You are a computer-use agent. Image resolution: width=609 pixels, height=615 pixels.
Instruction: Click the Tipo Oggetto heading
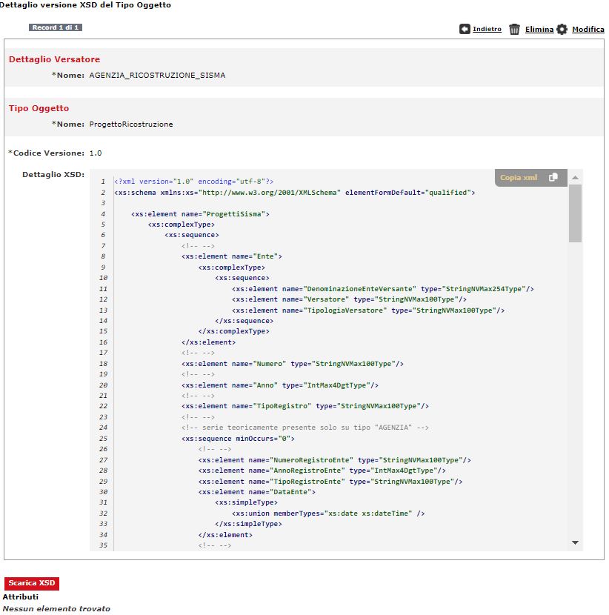(x=39, y=108)
